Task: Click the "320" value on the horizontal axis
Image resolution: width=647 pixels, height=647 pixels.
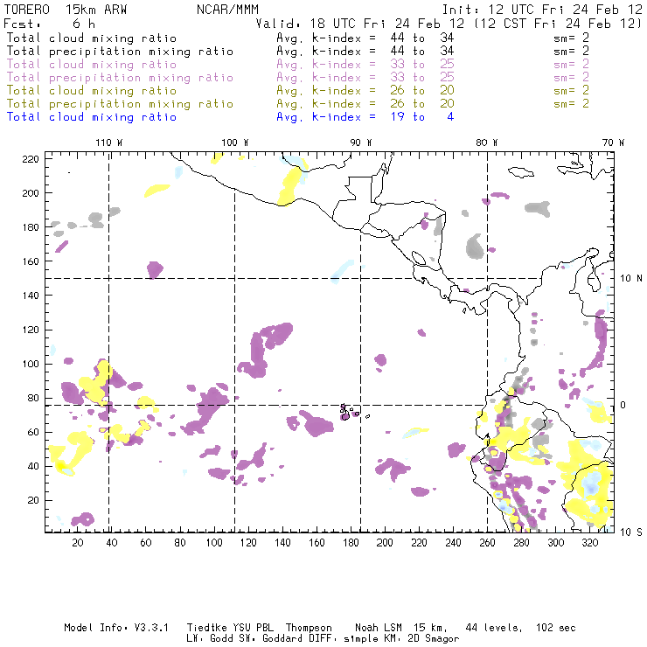Action: (x=589, y=543)
